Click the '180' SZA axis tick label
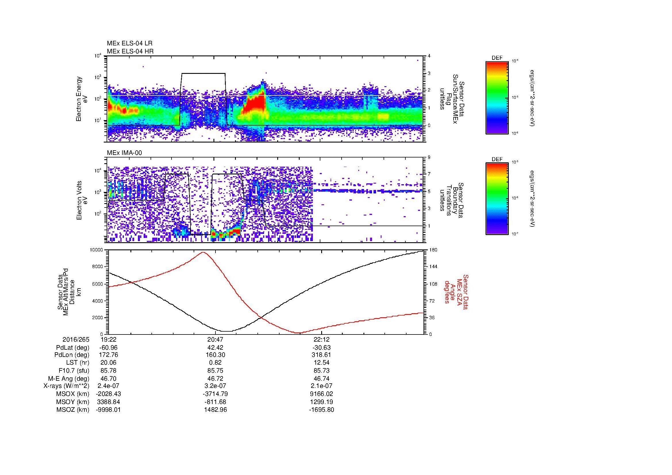672x475 pixels. point(433,250)
